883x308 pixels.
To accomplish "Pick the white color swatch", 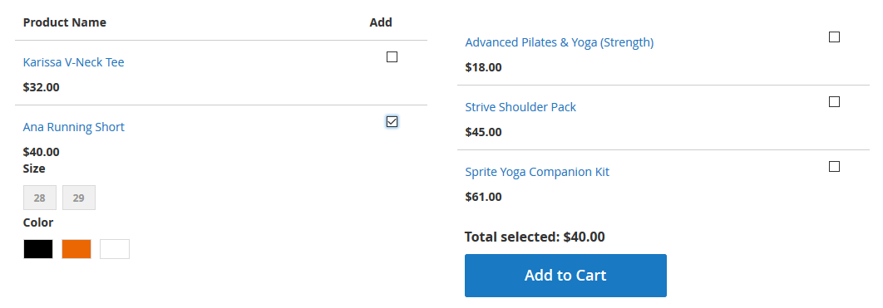I will click(115, 249).
